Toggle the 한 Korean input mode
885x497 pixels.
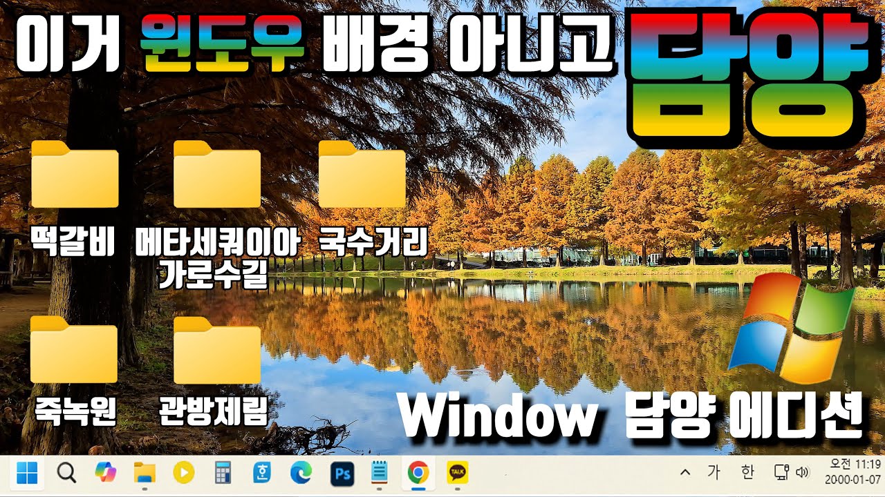[x=747, y=473]
